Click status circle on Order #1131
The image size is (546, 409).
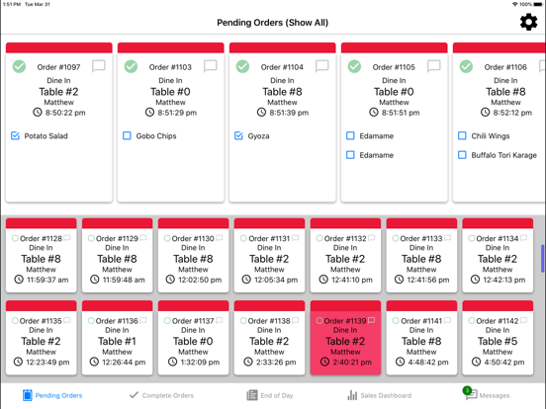pyautogui.click(x=243, y=238)
